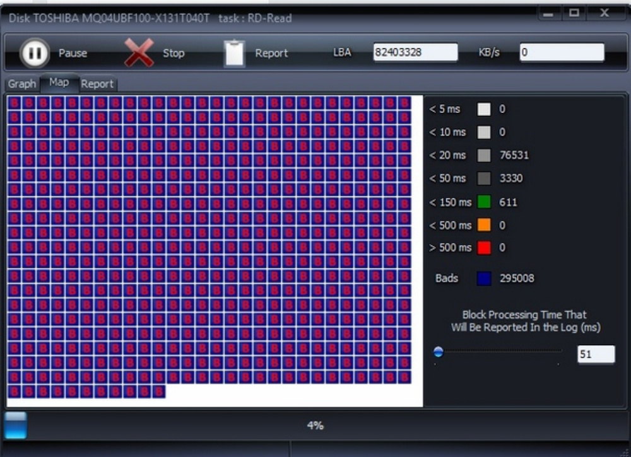Click the first bad block in the map

pyautogui.click(x=14, y=103)
